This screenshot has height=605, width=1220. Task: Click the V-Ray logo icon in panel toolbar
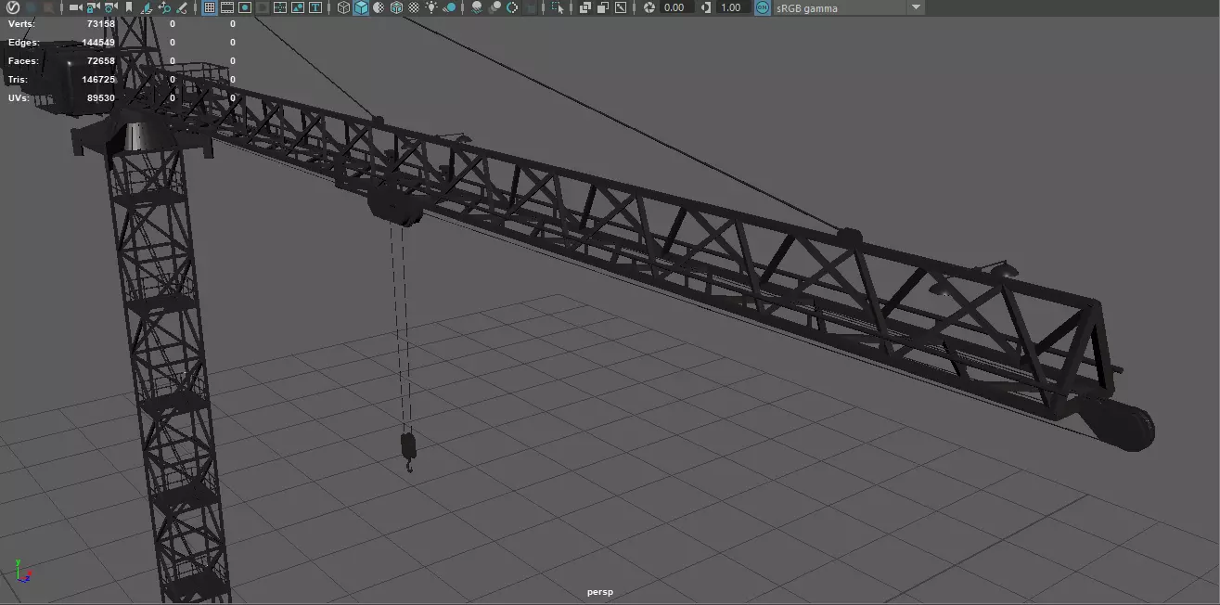pos(13,7)
